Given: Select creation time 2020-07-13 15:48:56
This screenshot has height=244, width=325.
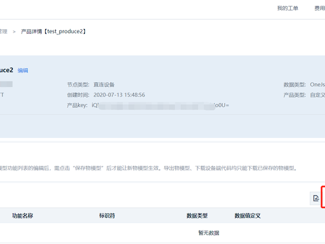Looking at the screenshot, I should 119,95.
